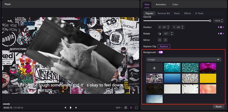Open the 16:9 aspect ratio dropdown
Image resolution: width=228 pixels, height=112 pixels.
point(119,108)
